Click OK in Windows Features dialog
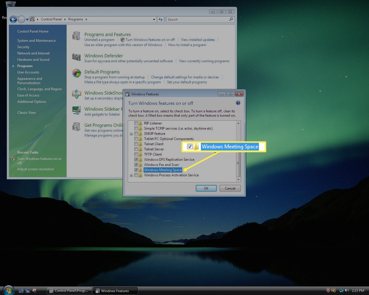The height and width of the screenshot is (295, 369). 206,188
